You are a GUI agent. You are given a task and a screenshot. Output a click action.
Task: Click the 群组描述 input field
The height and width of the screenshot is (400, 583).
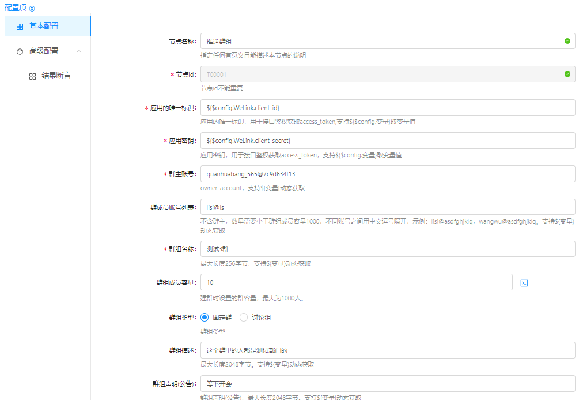(x=387, y=350)
